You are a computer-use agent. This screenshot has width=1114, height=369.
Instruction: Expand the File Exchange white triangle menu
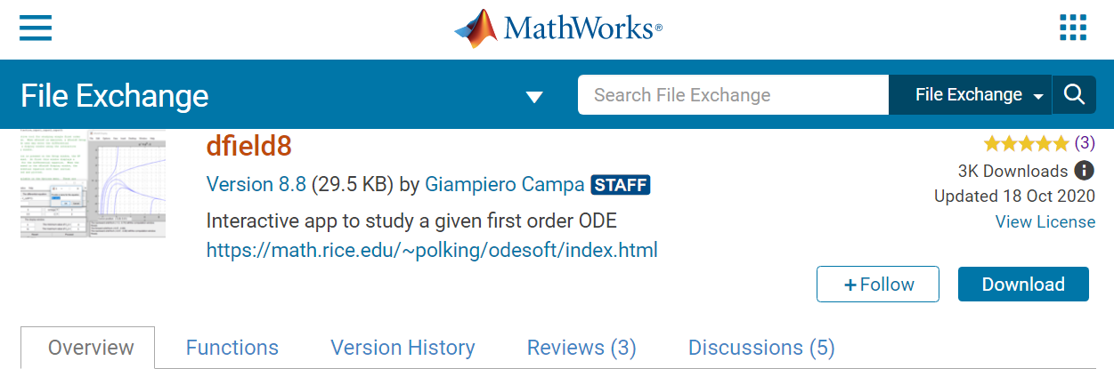[x=534, y=97]
